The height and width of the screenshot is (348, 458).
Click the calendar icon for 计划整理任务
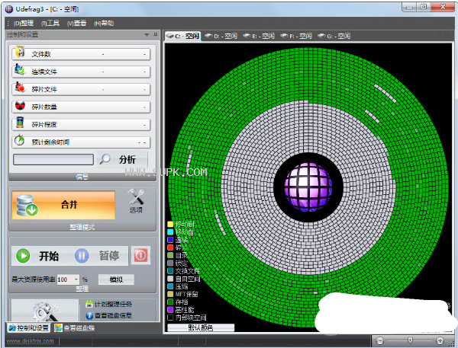tap(89, 304)
